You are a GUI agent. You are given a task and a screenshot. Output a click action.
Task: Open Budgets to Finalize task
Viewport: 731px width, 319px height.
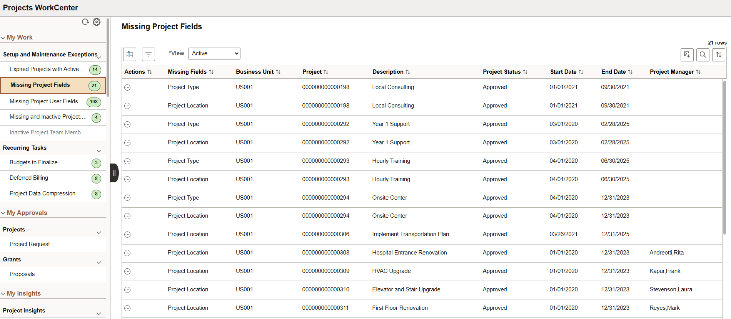[53, 163]
